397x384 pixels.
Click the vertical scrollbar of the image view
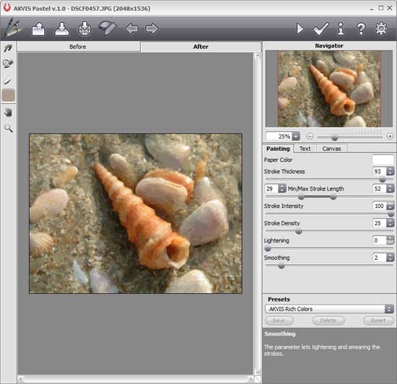258,214
